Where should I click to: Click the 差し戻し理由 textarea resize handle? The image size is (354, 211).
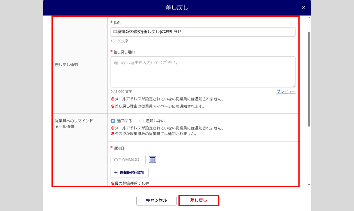294,86
